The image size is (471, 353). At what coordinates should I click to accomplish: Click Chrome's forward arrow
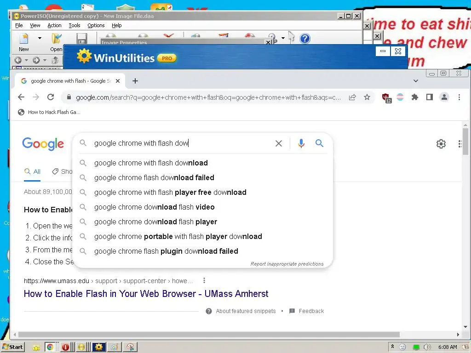click(36, 97)
